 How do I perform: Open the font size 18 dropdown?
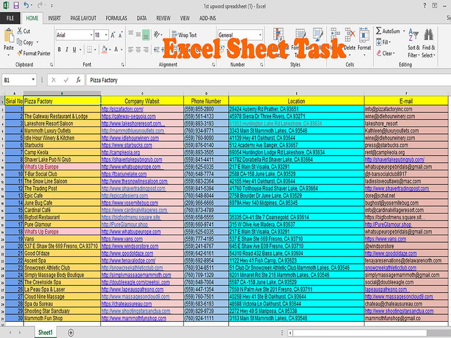pyautogui.click(x=106, y=35)
